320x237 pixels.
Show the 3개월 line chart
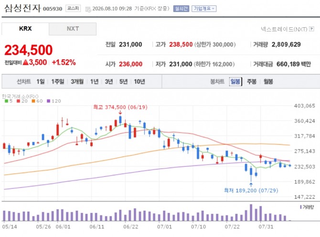pyautogui.click(x=77, y=81)
